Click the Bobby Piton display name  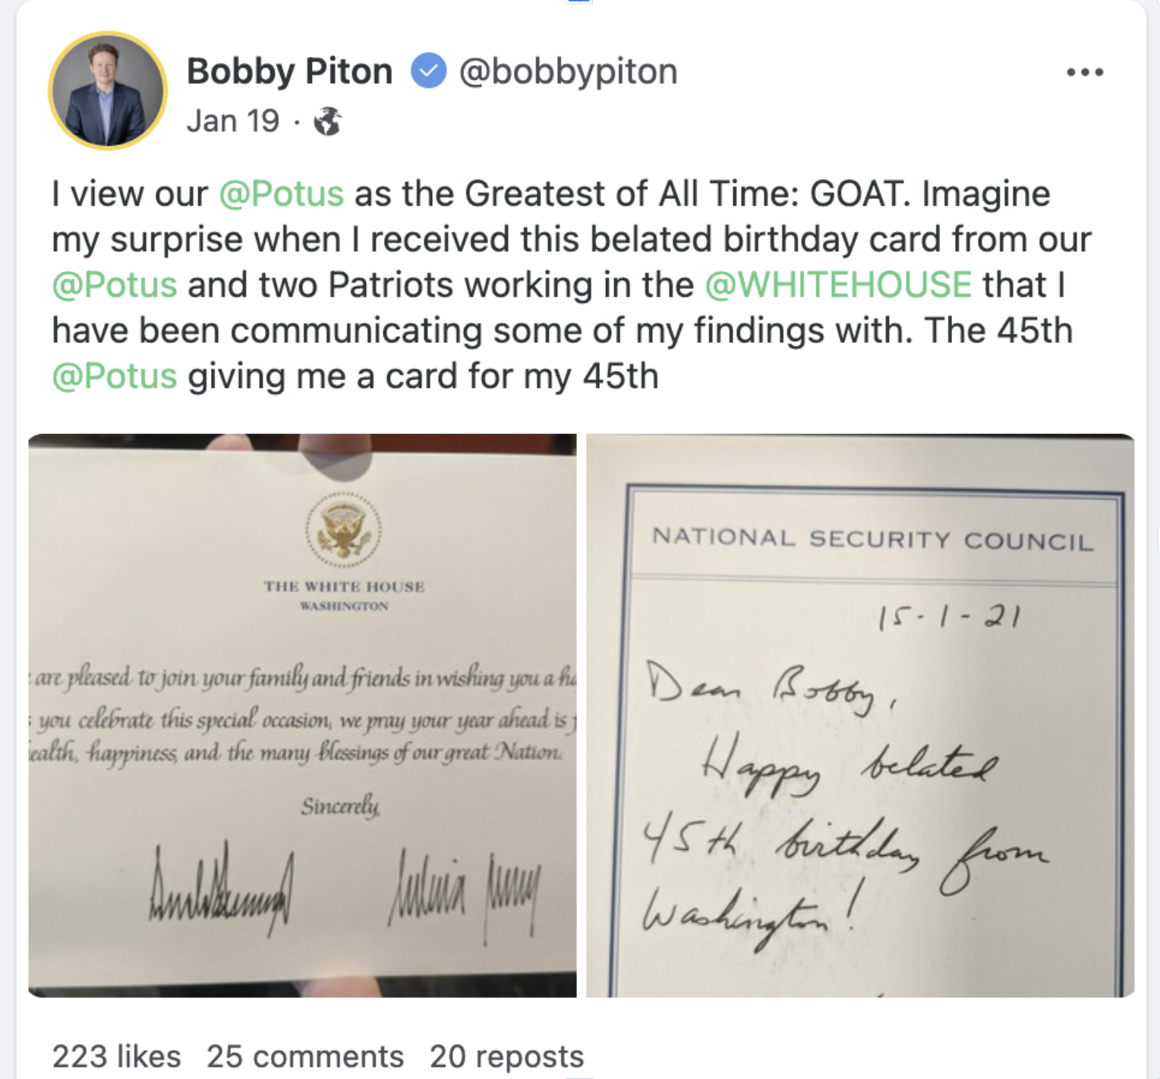tap(289, 71)
